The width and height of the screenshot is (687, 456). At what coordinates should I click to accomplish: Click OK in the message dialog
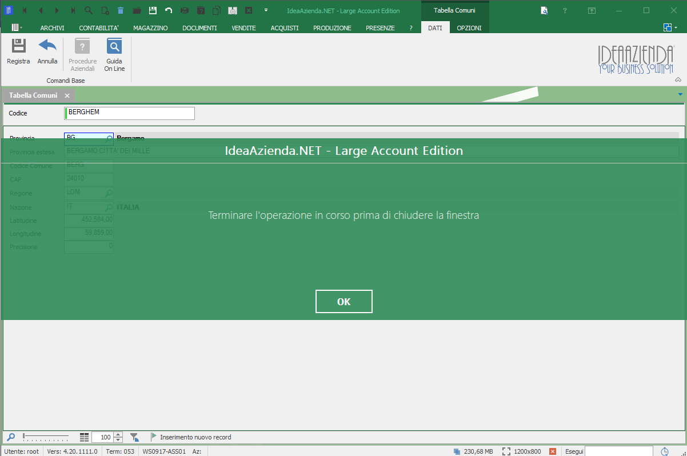344,302
